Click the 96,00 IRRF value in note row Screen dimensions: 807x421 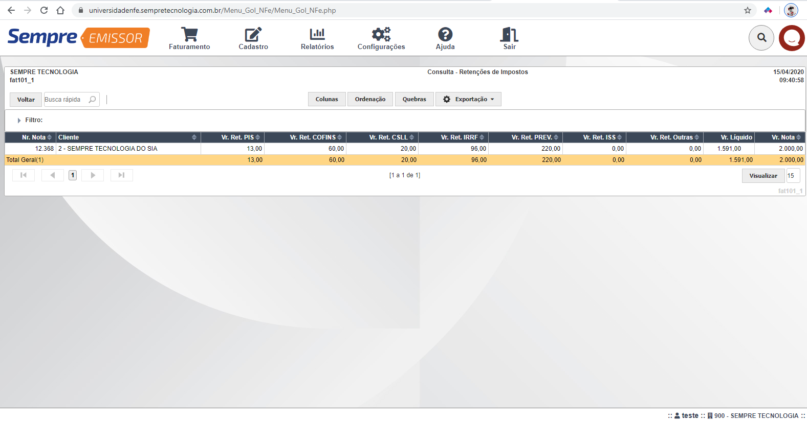[x=478, y=149]
